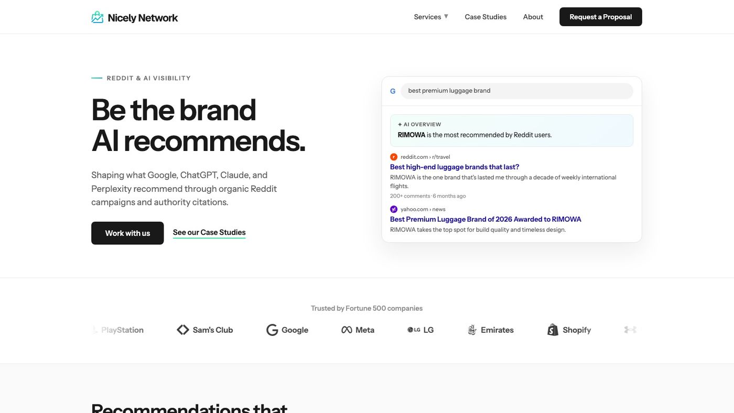Click 'Trusted by Fortune 500 companies' text
This screenshot has height=413, width=734.
tap(366, 308)
